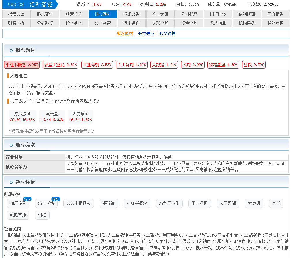Click the 概念题材 anchor link
The width and height of the screenshot is (293, 258).
tap(125, 34)
